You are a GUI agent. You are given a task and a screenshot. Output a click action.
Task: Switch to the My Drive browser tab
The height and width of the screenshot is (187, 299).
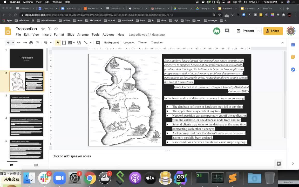(182, 8)
